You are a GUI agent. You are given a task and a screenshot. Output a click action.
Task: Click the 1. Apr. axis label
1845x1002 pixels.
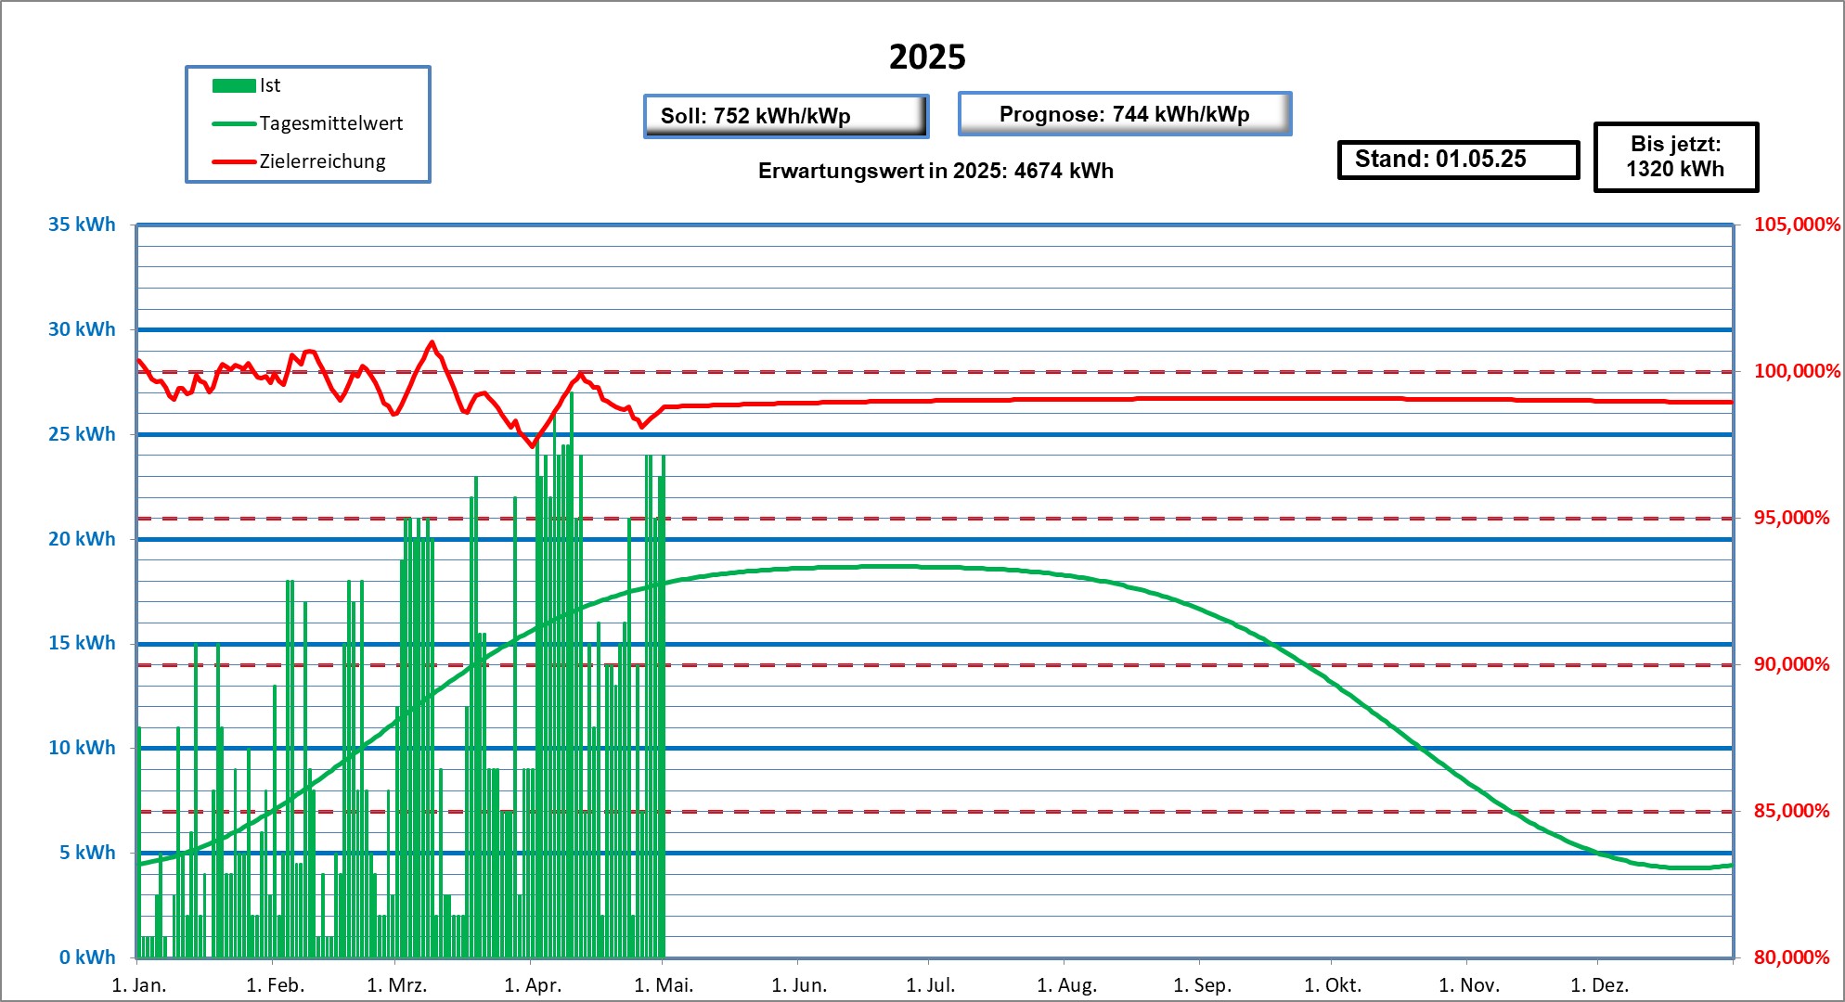533,985
